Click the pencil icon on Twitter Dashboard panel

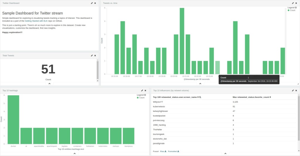tap(92, 3)
